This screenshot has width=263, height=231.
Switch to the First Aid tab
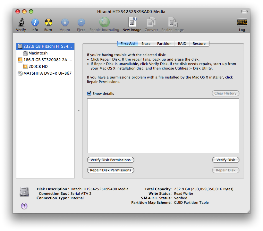pos(128,44)
